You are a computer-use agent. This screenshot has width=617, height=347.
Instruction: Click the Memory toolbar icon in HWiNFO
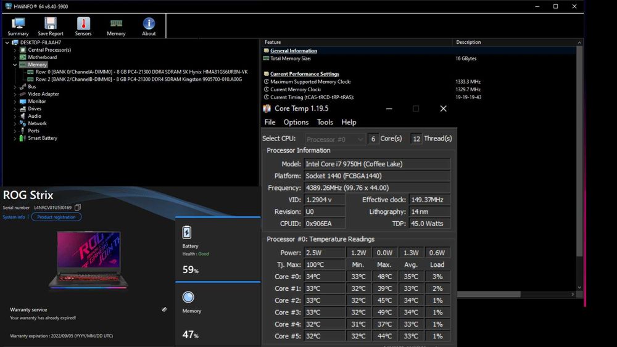point(116,27)
